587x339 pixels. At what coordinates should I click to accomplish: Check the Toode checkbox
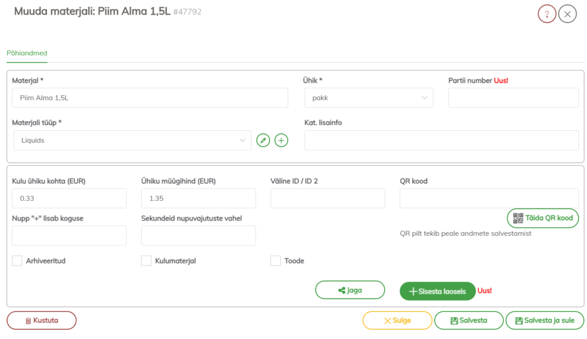click(276, 261)
